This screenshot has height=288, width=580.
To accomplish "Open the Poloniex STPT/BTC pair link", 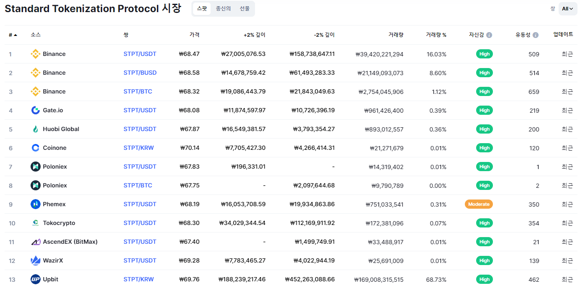I will pyautogui.click(x=138, y=185).
